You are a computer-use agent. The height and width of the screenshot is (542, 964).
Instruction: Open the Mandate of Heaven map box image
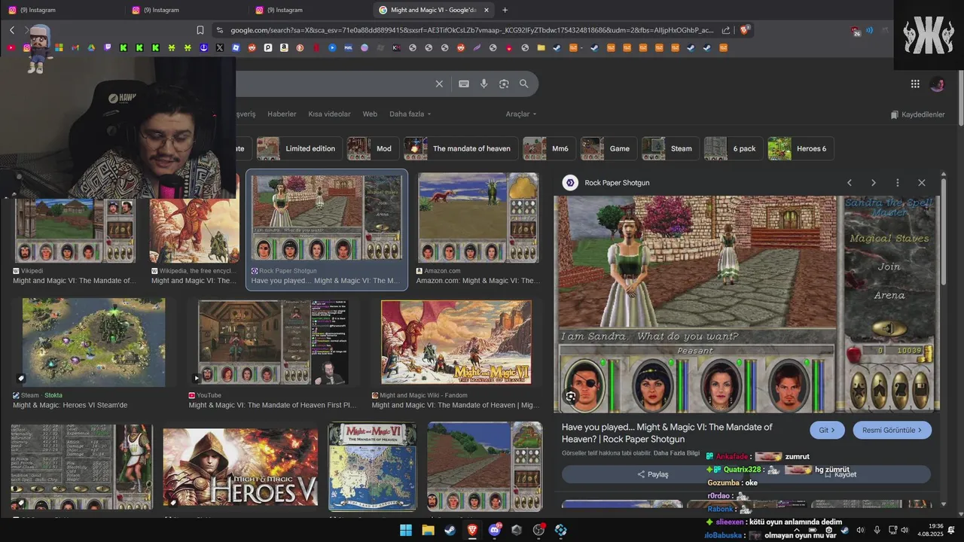(x=372, y=467)
